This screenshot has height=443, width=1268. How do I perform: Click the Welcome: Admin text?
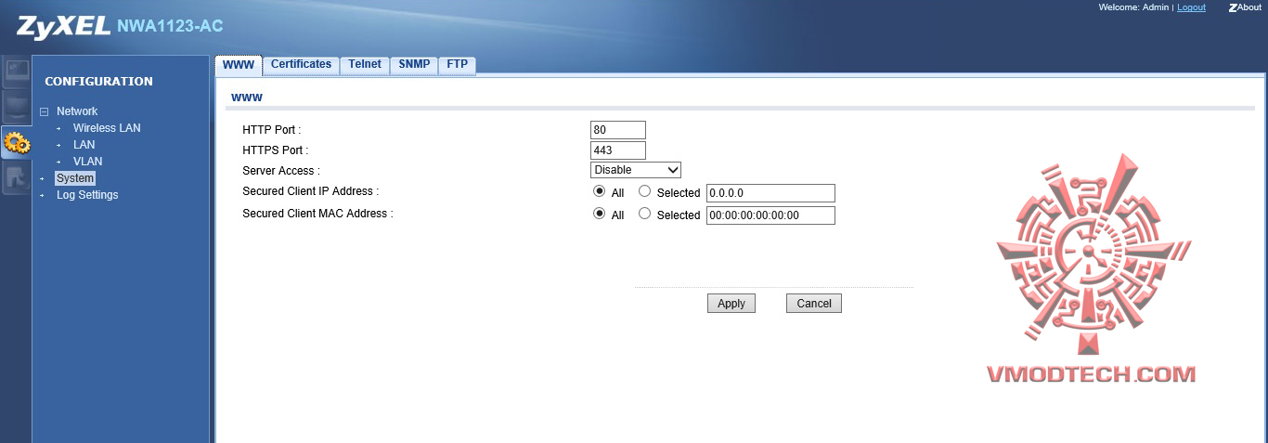click(1133, 7)
